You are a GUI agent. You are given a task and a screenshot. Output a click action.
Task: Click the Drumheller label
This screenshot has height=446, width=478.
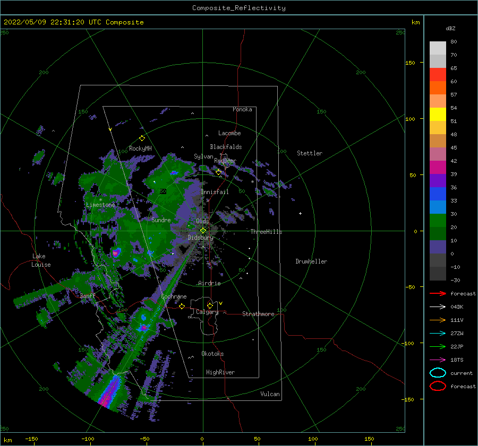(311, 261)
